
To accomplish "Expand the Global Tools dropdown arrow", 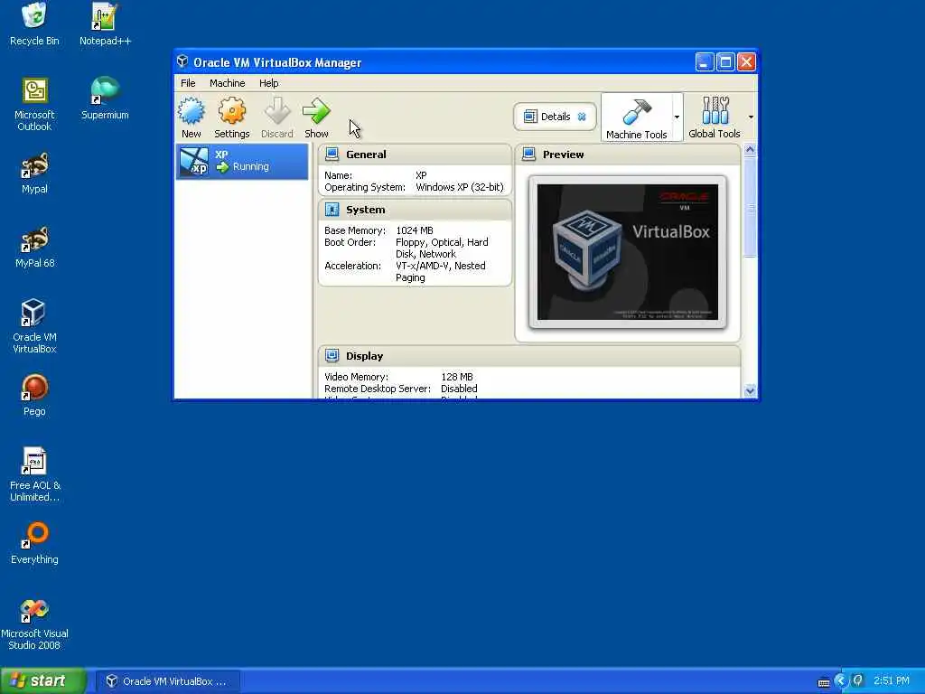I will [x=751, y=117].
